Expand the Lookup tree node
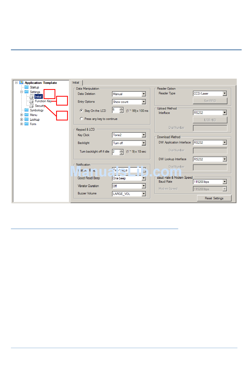This screenshot has width=248, height=371. (x=21, y=119)
